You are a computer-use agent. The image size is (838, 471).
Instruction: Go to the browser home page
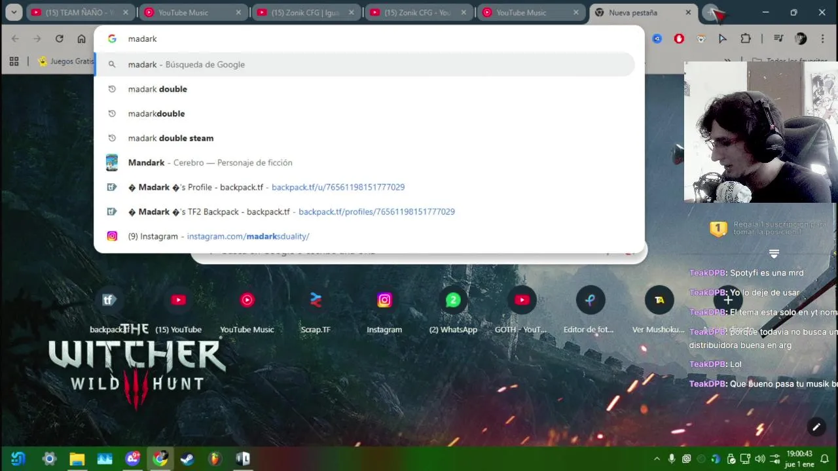81,39
